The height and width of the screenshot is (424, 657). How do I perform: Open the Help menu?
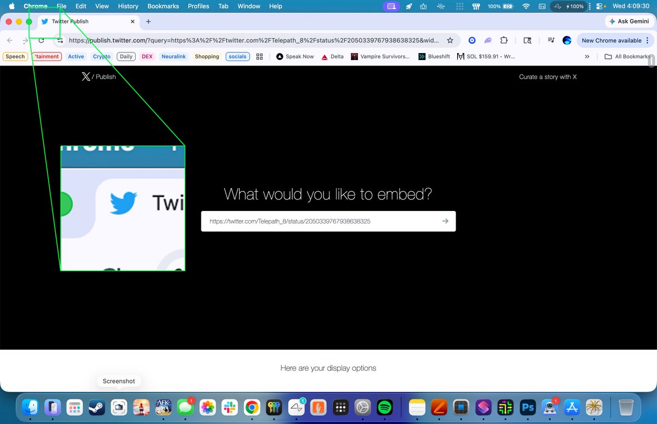click(275, 6)
